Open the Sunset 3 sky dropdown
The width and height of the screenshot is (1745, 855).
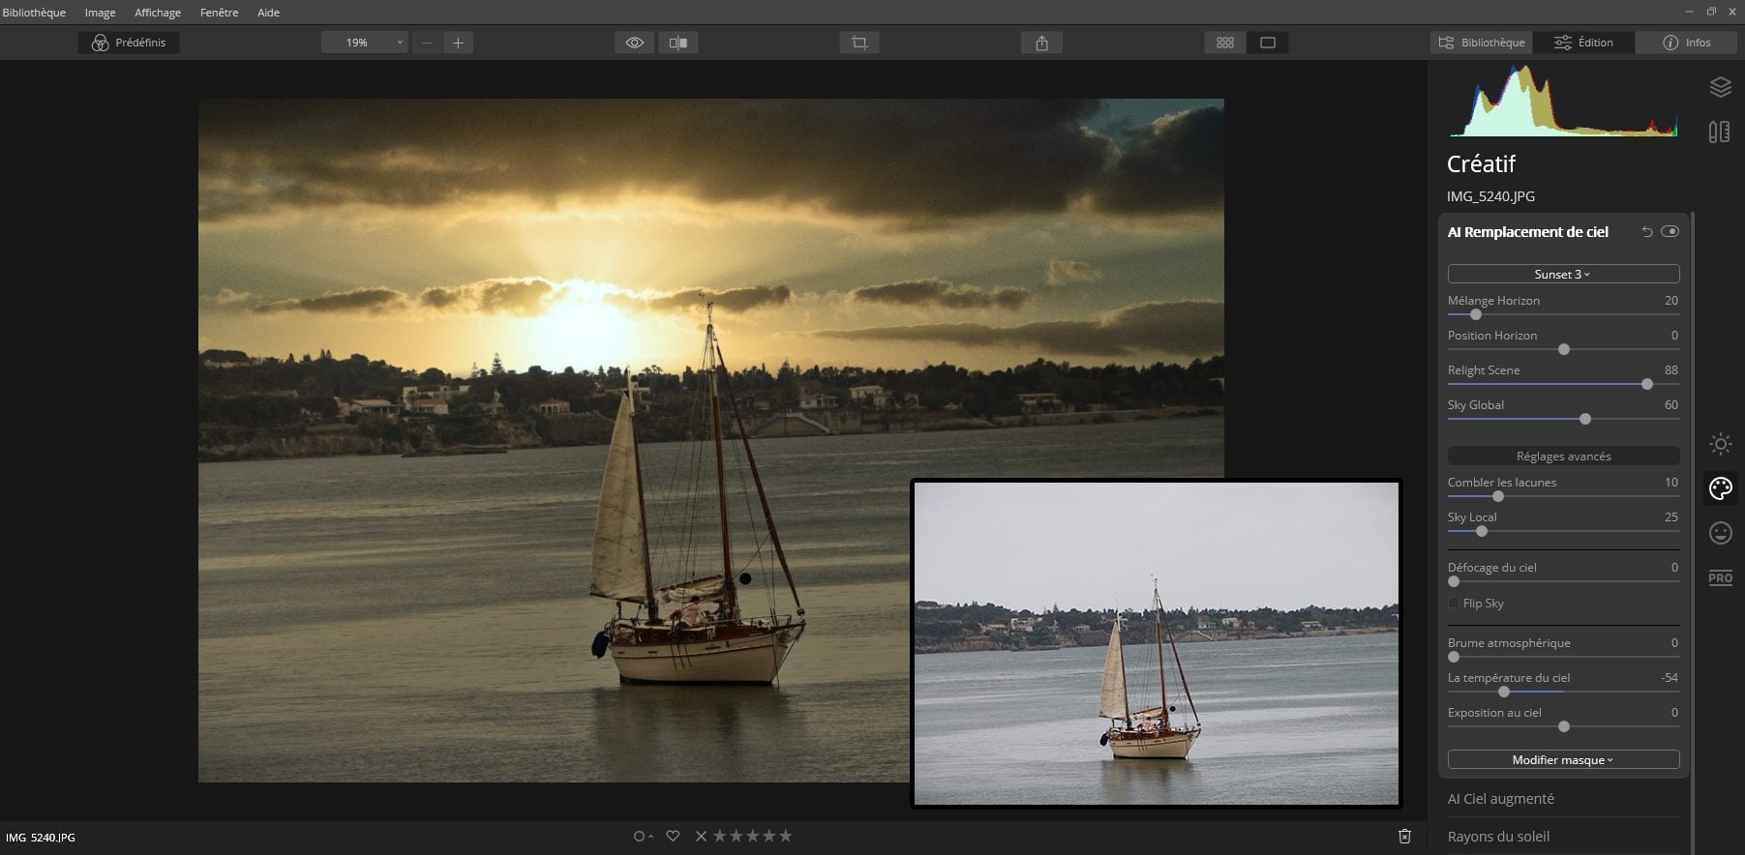click(x=1563, y=274)
